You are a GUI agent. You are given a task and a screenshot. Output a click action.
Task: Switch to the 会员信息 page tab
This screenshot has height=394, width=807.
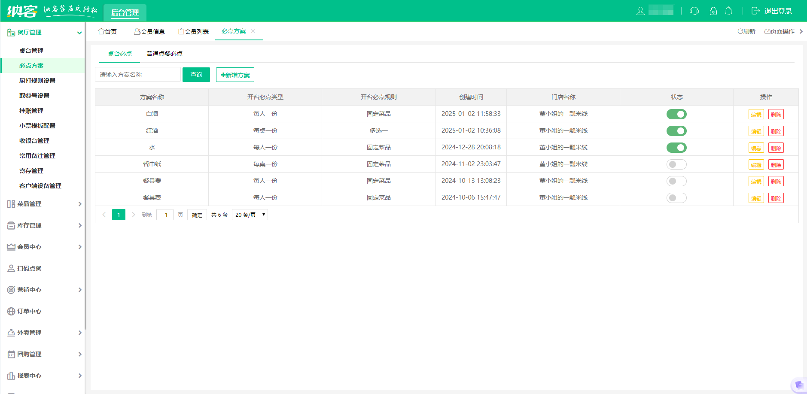tap(149, 31)
